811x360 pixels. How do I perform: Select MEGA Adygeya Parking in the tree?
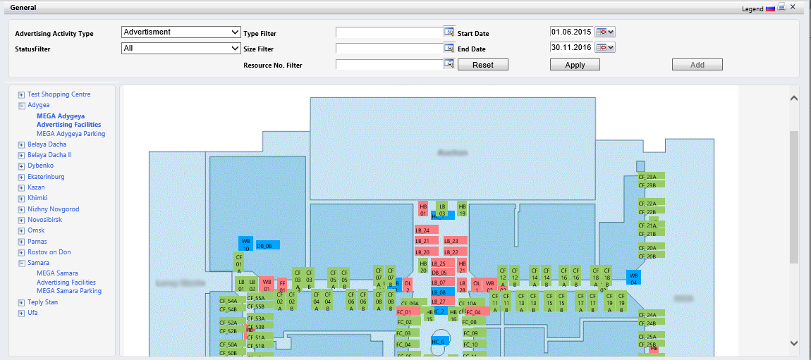point(71,133)
